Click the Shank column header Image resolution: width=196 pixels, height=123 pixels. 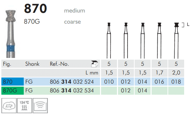click(x=32, y=64)
